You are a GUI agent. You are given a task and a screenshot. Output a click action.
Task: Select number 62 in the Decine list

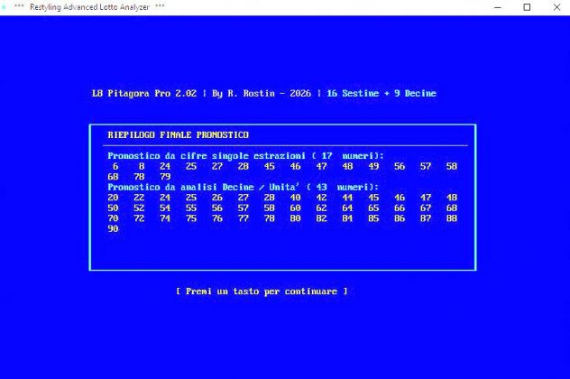click(x=321, y=208)
